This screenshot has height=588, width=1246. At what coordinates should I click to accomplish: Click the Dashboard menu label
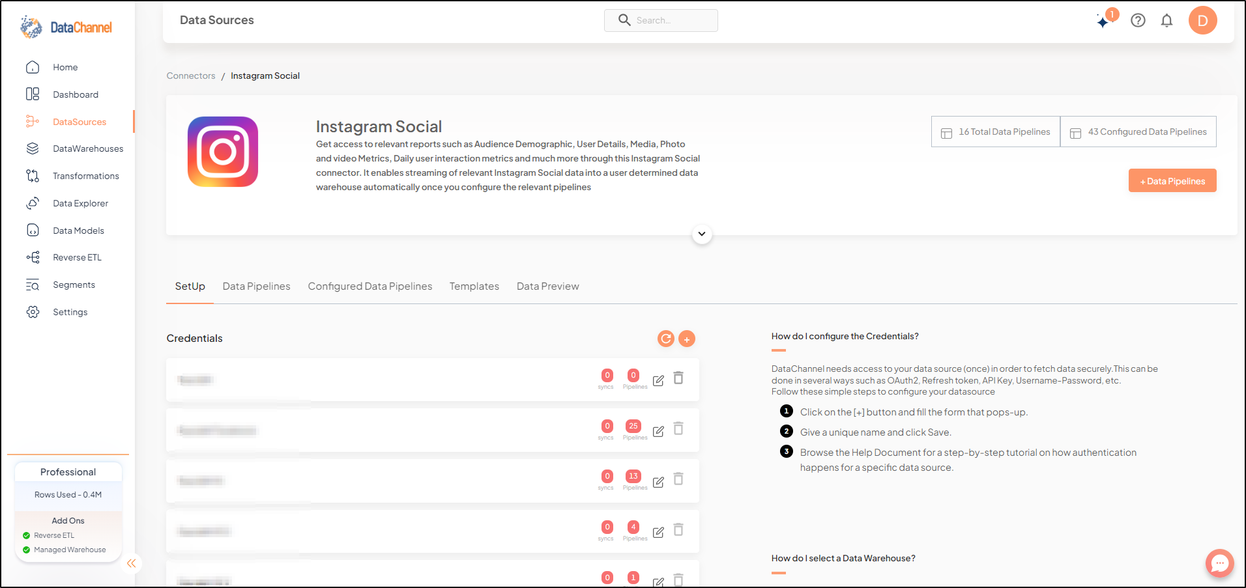[x=76, y=94]
